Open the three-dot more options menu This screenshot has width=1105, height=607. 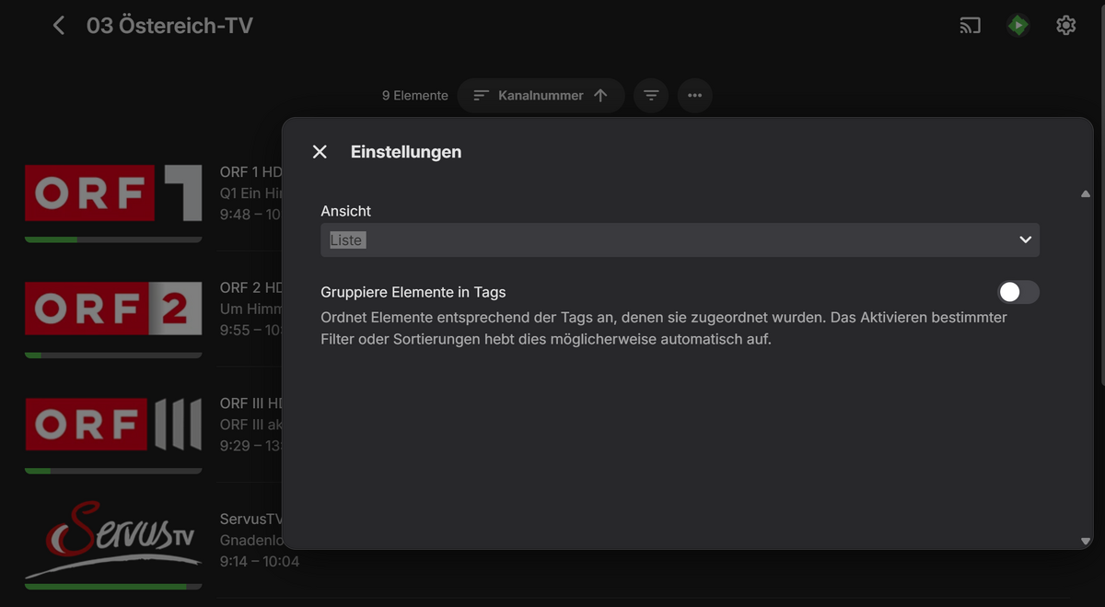695,96
